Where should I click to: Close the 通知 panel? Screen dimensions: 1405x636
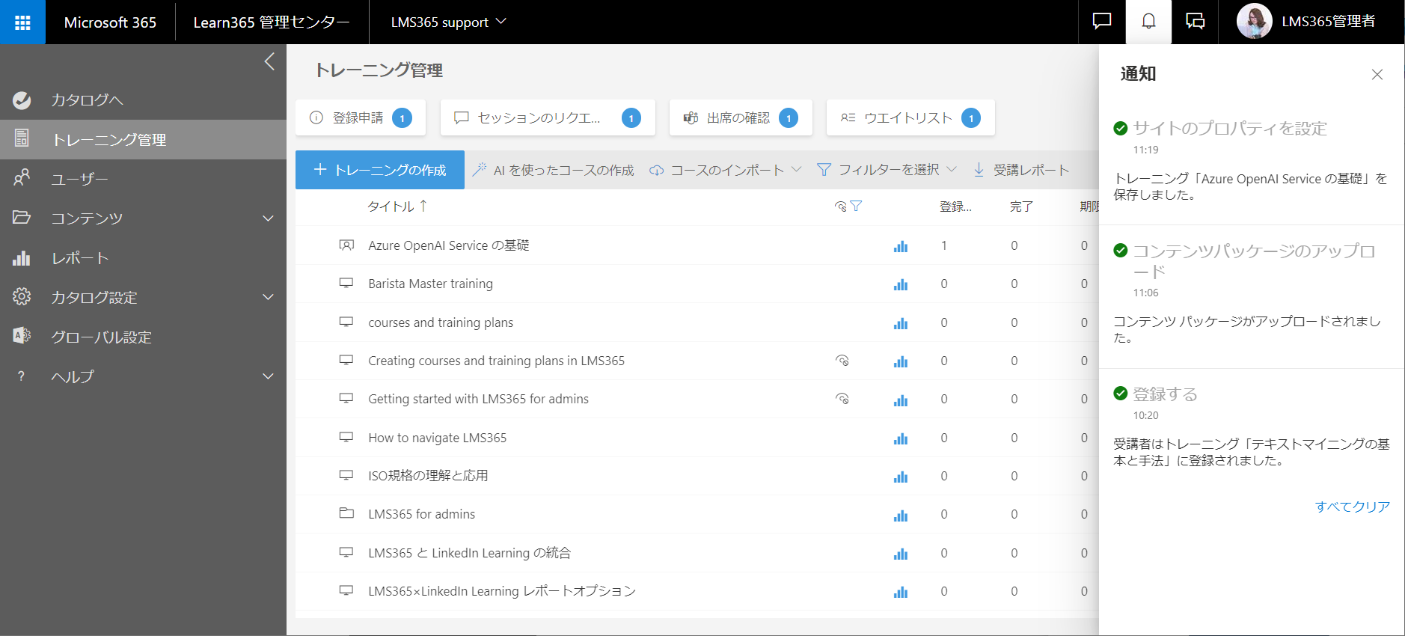(1377, 74)
